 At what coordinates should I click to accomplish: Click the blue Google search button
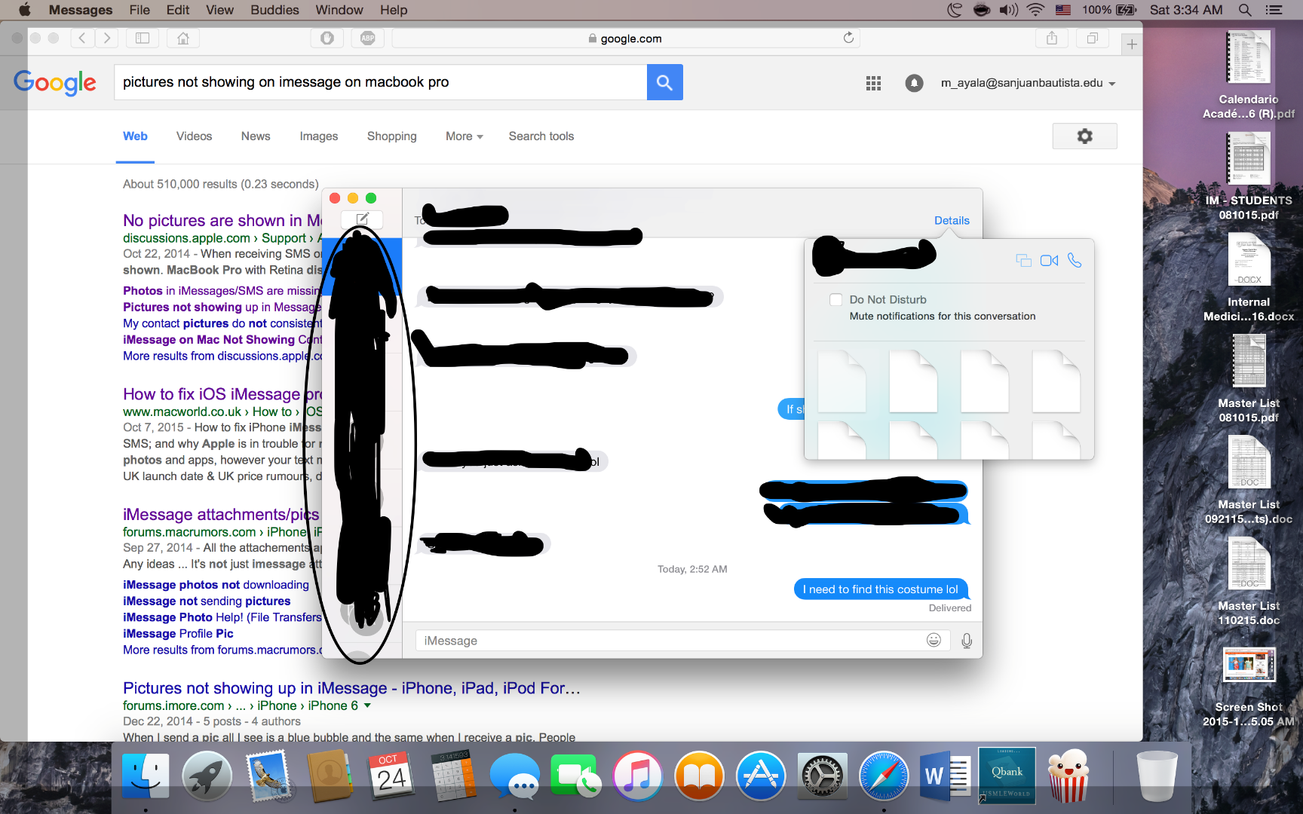click(664, 82)
